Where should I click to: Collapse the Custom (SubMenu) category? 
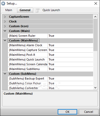[x=5, y=74]
